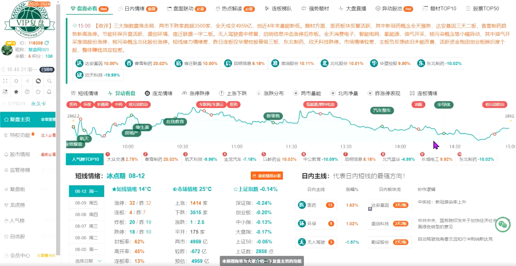Open the WeChat icon in the sidebar toolbar
Image resolution: width=516 pixels, height=266 pixels.
coord(38,81)
